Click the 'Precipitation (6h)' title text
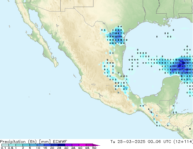 pyautogui.click(x=18, y=142)
